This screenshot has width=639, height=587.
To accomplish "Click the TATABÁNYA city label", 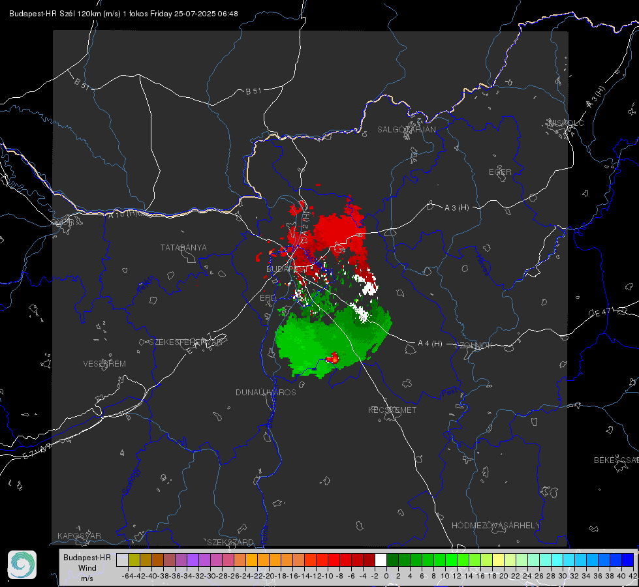I will pos(183,248).
